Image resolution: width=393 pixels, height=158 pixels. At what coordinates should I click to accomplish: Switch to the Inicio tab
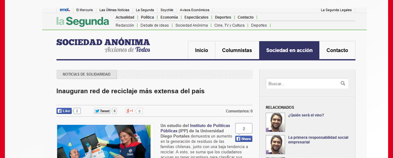click(x=201, y=50)
